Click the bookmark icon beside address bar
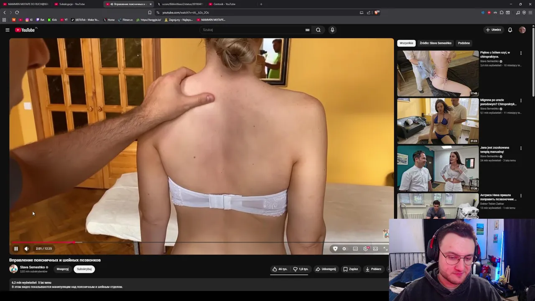The width and height of the screenshot is (535, 301). point(150,13)
